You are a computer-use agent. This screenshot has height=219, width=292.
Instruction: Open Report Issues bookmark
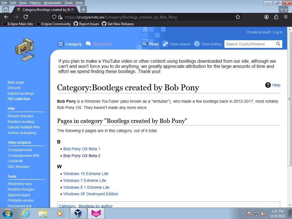[86, 24]
